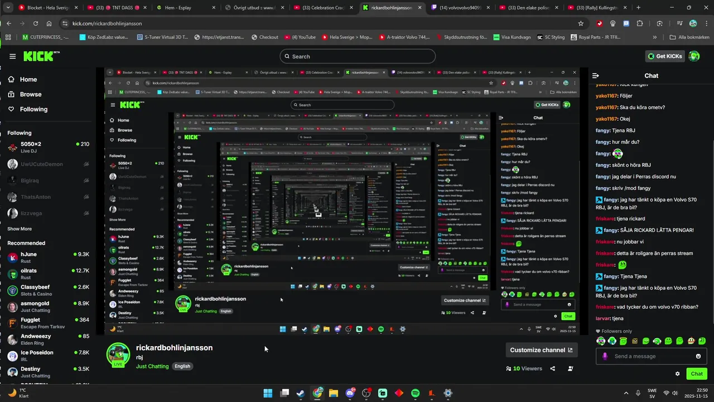Screen dimensions: 714x402
Task: Open the media control icon in Chrome toolbar
Action: coord(679,23)
